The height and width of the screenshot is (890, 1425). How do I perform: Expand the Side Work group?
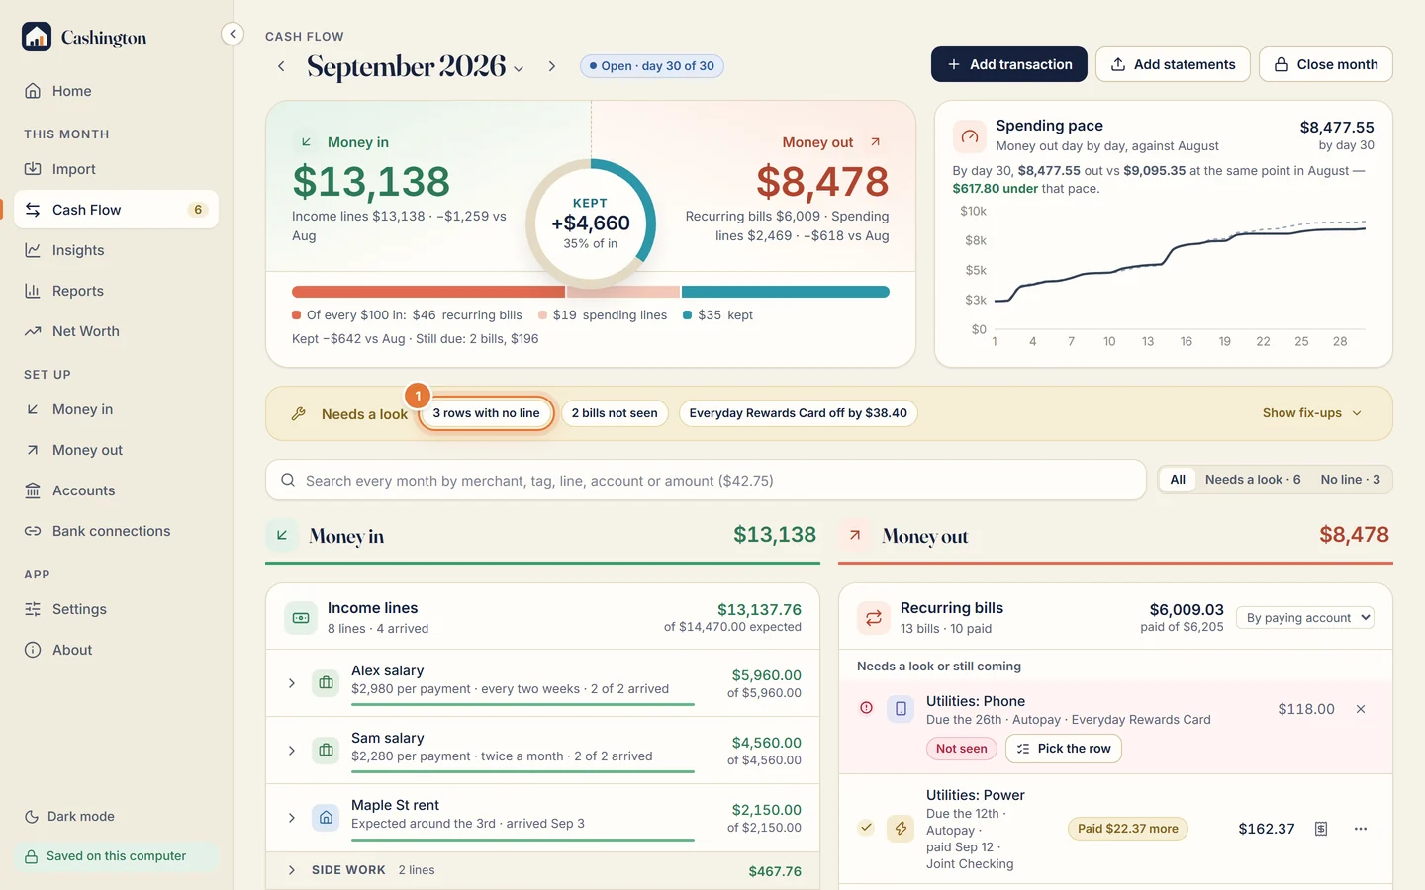(x=292, y=870)
